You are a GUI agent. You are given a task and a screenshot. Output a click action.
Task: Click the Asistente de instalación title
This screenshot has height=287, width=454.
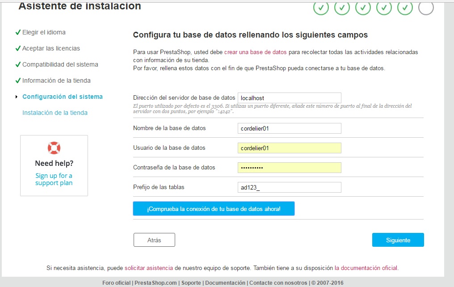pos(80,6)
